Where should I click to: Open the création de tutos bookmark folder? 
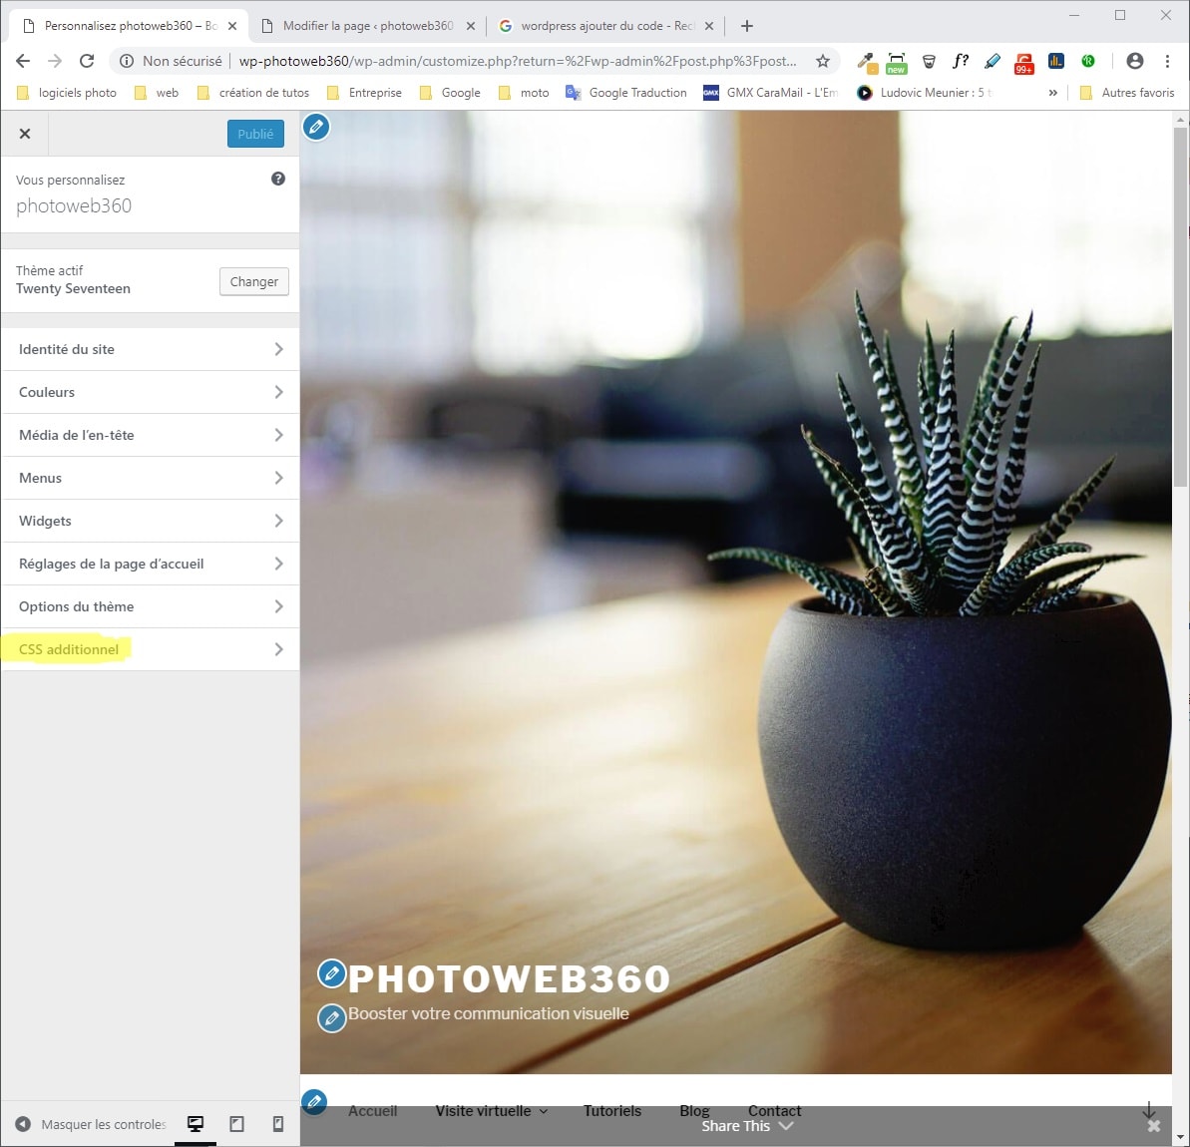point(252,93)
